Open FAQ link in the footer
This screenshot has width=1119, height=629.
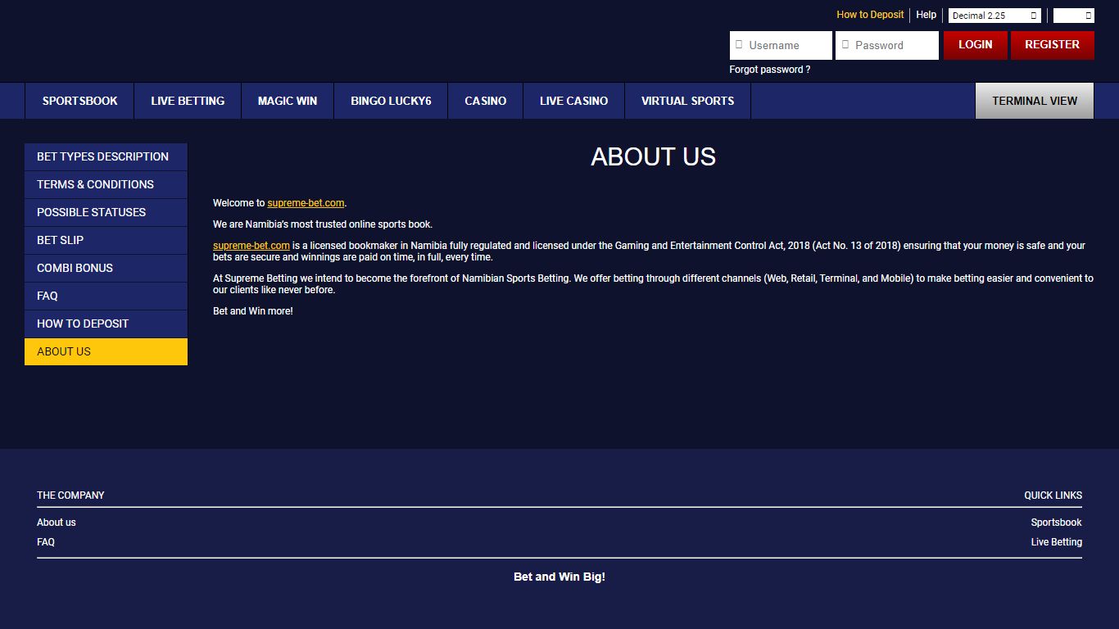point(46,542)
